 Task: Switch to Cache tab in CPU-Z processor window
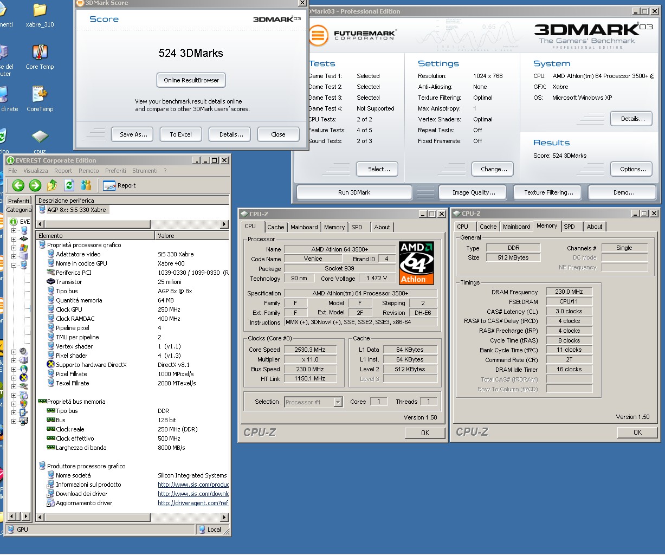coord(275,227)
